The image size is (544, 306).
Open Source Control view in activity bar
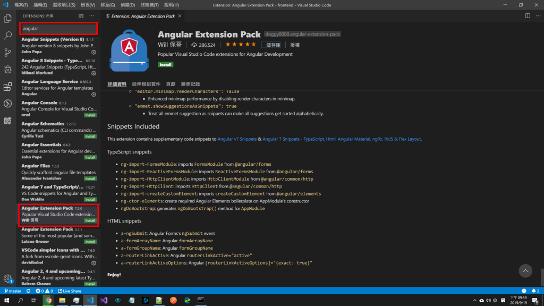coord(7,53)
